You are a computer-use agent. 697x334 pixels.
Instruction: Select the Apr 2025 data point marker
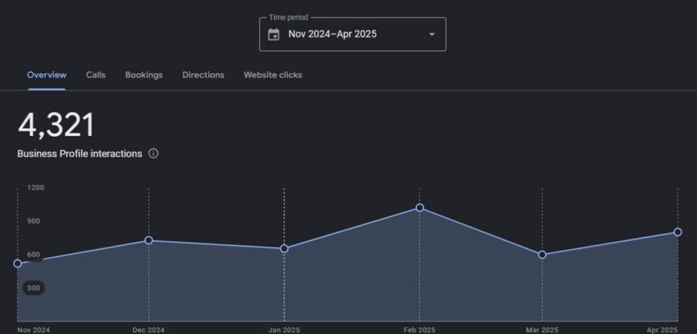677,232
